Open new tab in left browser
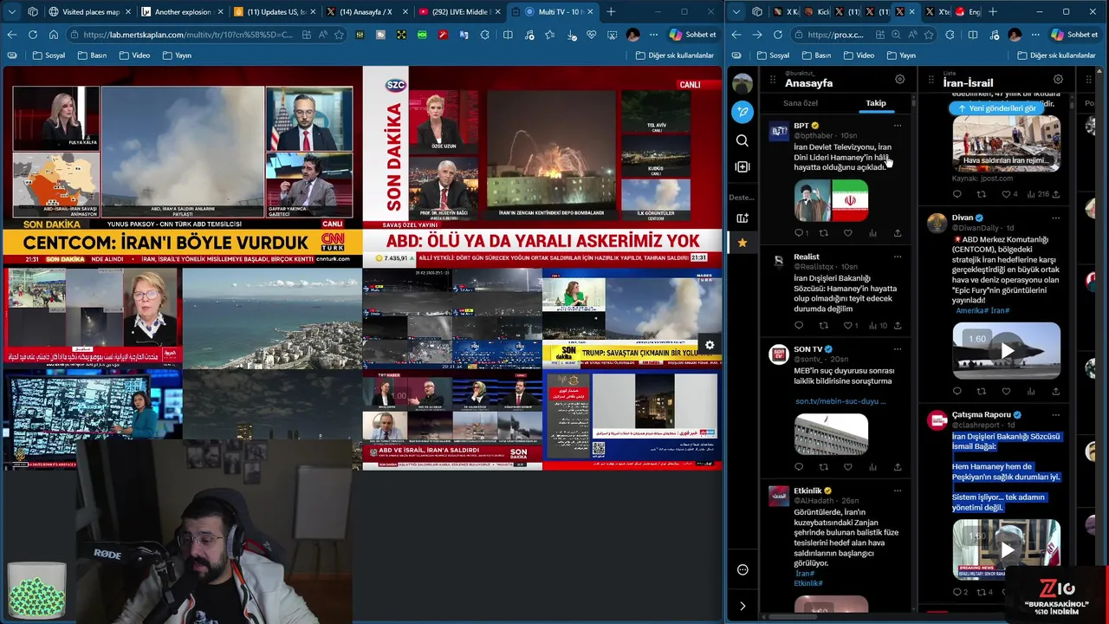This screenshot has width=1109, height=624. coord(611,12)
